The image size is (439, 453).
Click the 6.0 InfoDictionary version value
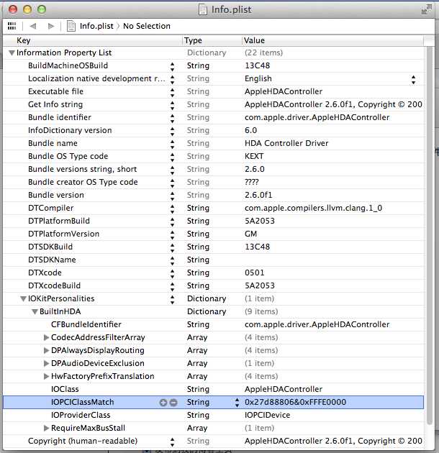tap(250, 130)
